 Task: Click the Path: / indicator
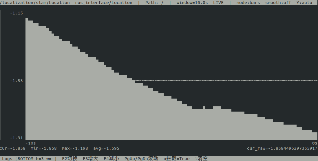click(x=154, y=3)
